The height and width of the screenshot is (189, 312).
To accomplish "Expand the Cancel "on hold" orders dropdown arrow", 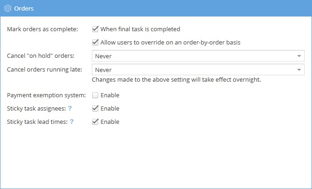I will click(x=299, y=56).
